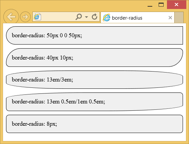The width and height of the screenshot is (189, 144).
Task: Refresh the page with reload icon
Action: coord(94,17)
